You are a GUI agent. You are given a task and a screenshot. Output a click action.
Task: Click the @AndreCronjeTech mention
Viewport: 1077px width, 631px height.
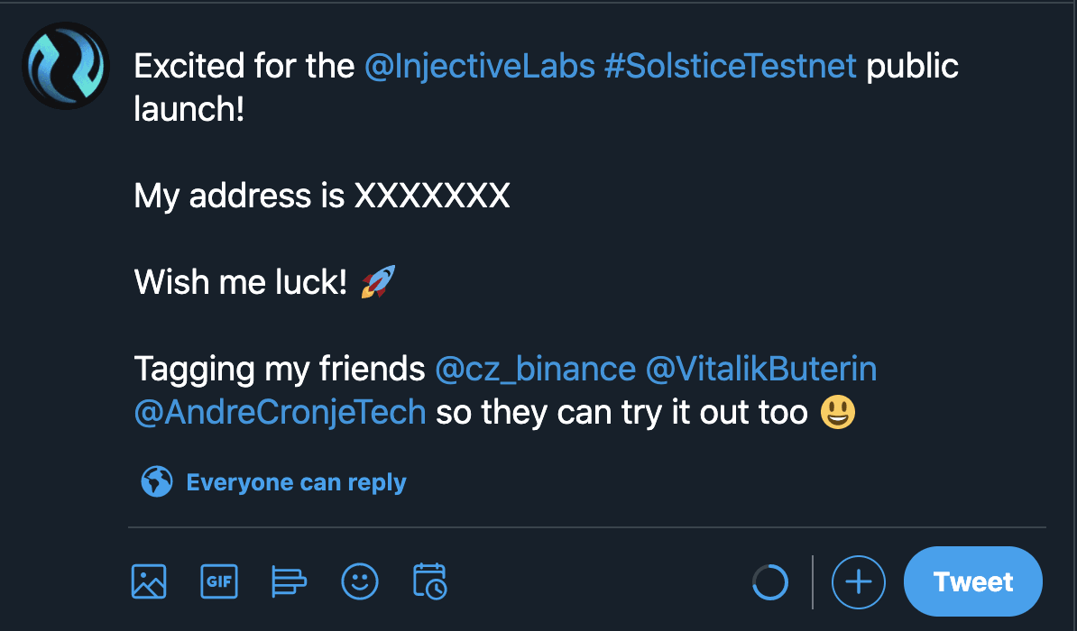280,412
